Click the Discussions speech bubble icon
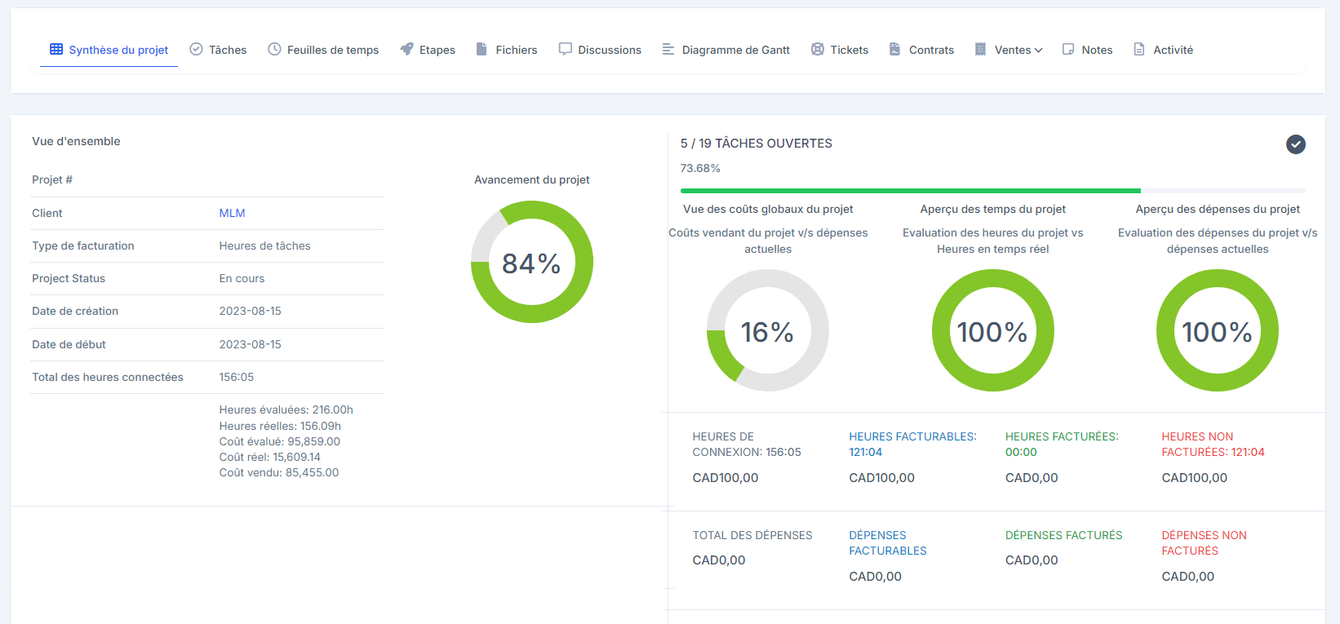Viewport: 1340px width, 624px height. (x=565, y=49)
